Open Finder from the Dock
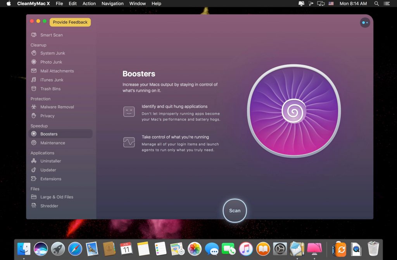The width and height of the screenshot is (397, 260). click(x=24, y=249)
